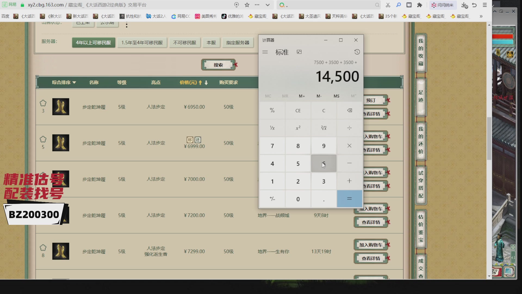
Task: Sort price ascending with up arrow
Action: coord(200,82)
